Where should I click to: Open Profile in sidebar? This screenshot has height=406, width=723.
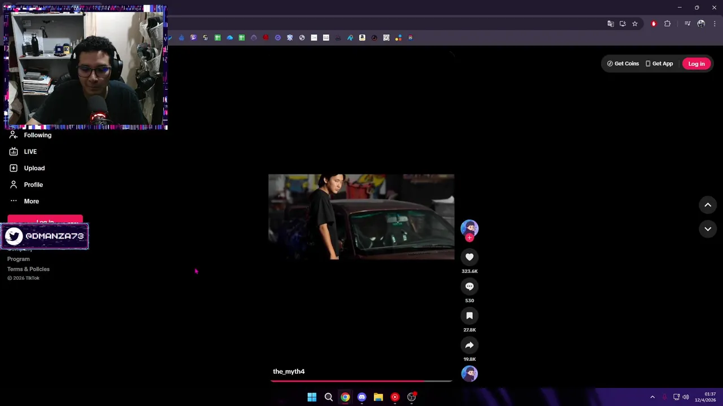pos(26,184)
